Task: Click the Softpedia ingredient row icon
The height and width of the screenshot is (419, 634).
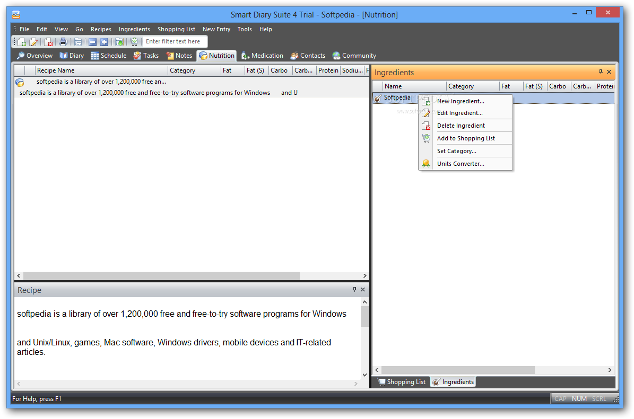Action: (378, 98)
